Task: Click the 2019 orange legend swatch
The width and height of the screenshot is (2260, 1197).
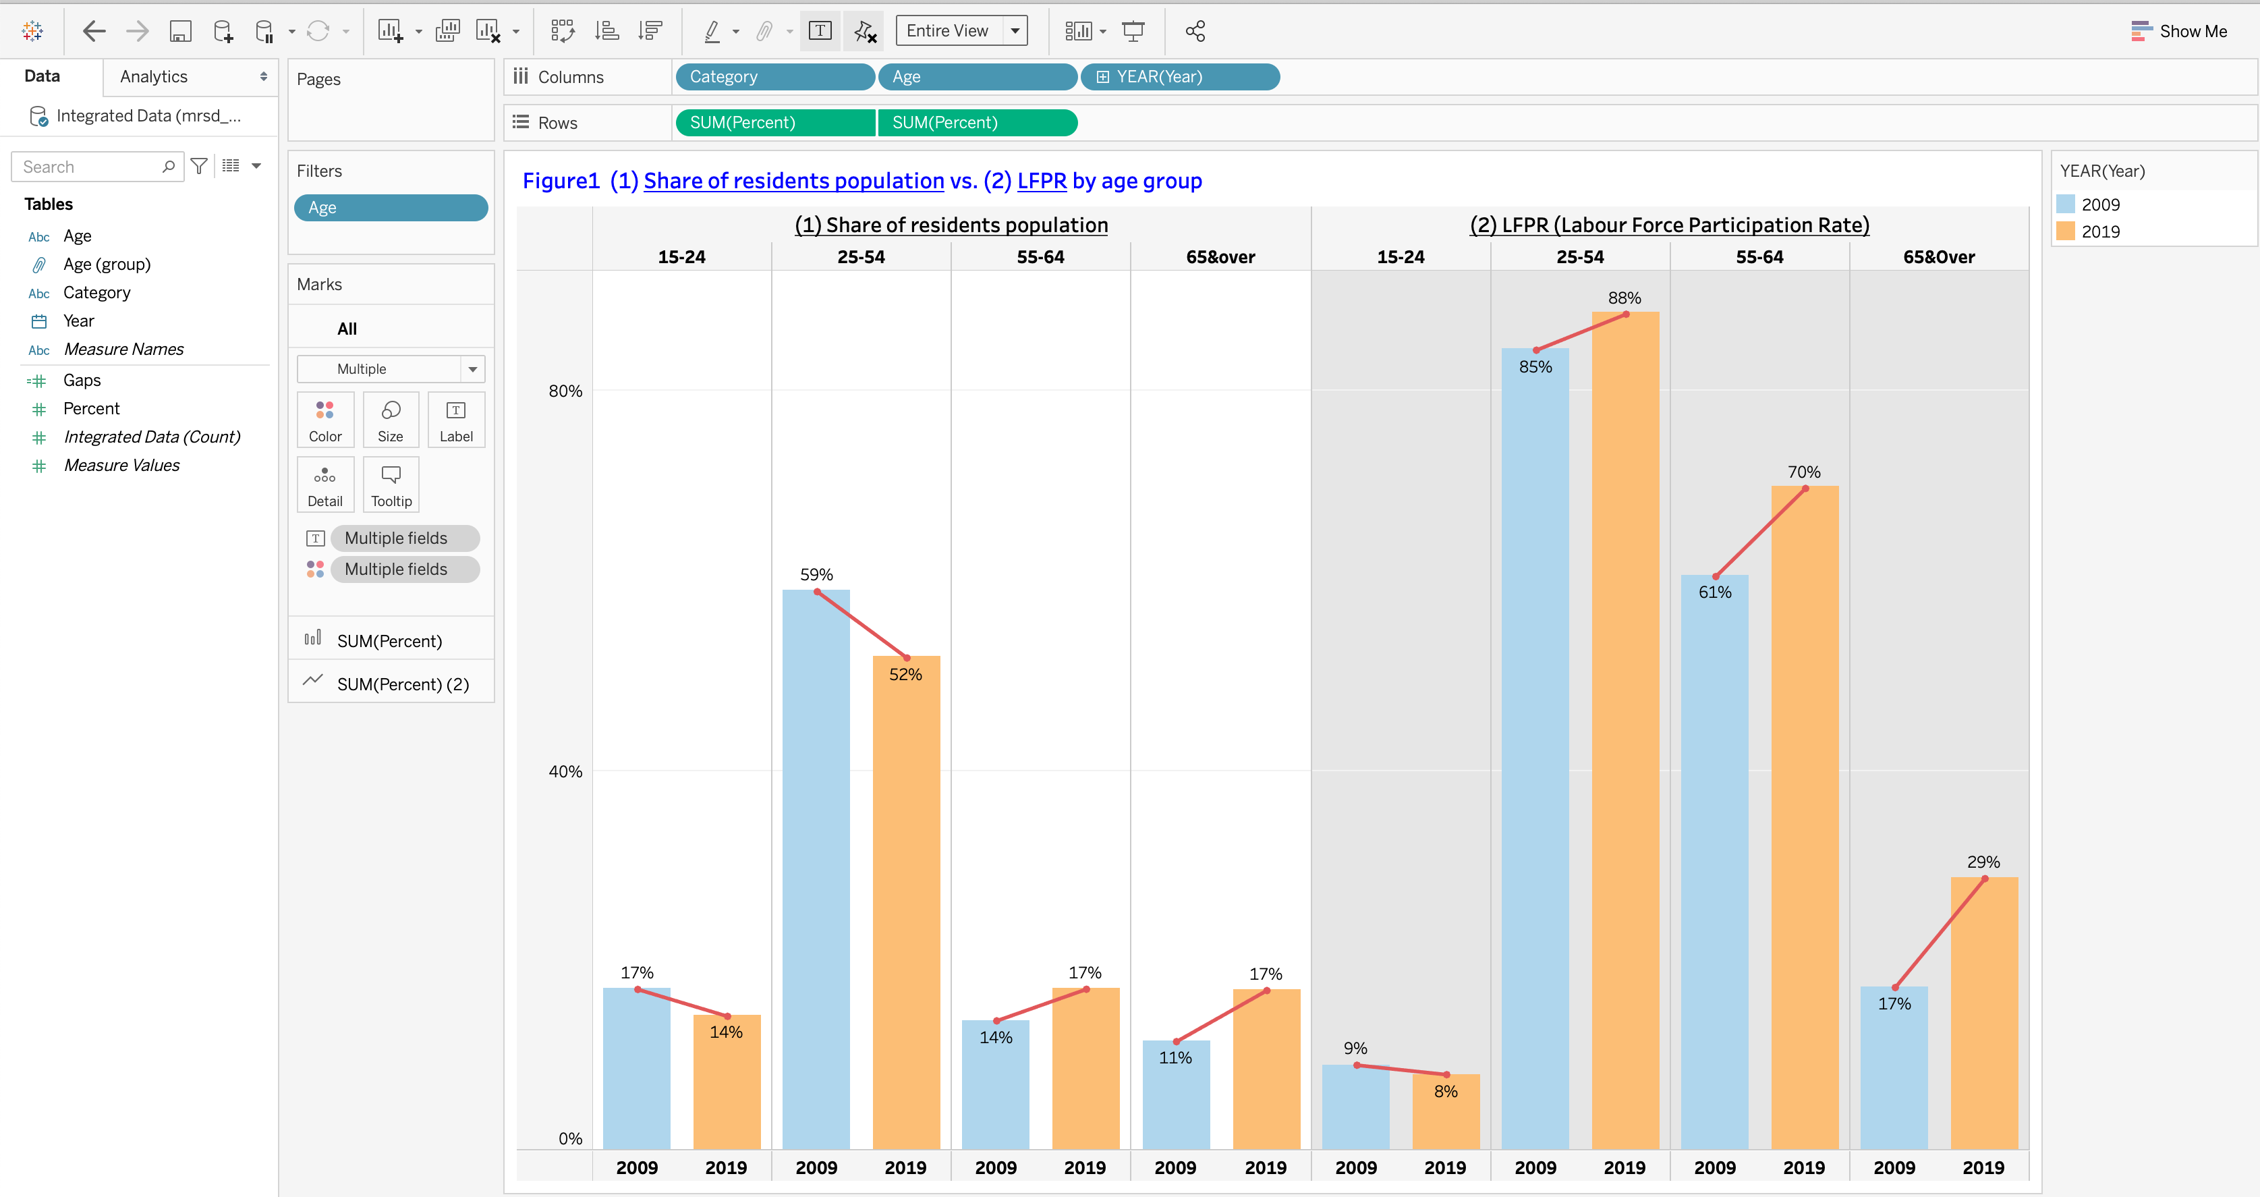Action: pyautogui.click(x=2066, y=231)
